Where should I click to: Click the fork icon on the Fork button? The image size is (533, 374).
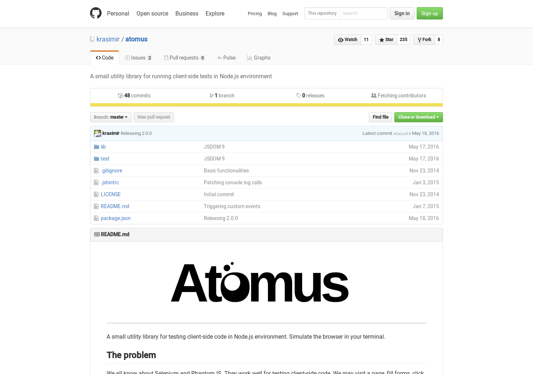(419, 40)
